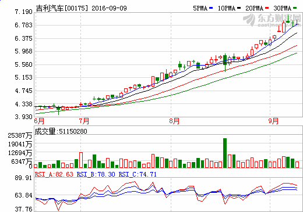The height and width of the screenshot is (212, 303).
Task: Click the 10PMA legend text
Action: [227, 8]
